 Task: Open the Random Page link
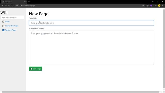pyautogui.click(x=10, y=30)
